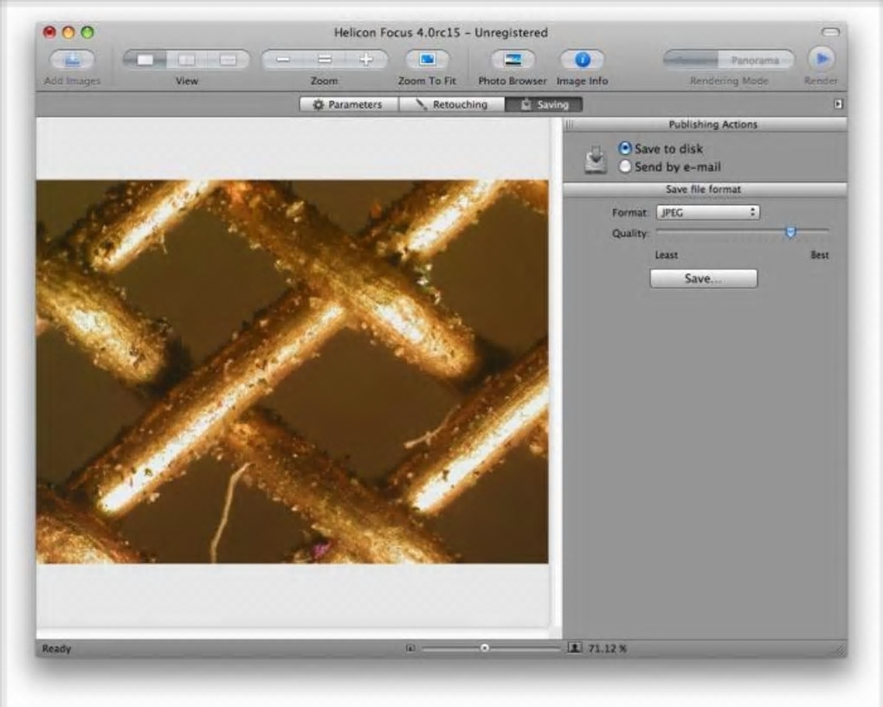883x707 pixels.
Task: Reset zoom with the equals button
Action: click(325, 61)
